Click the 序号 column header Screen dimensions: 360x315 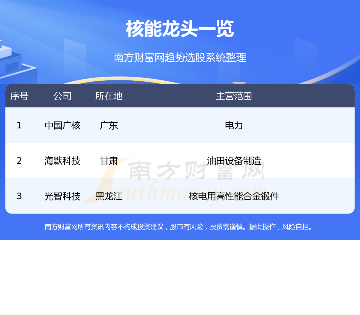pyautogui.click(x=19, y=96)
